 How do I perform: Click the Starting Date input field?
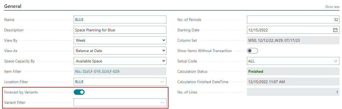289,30
